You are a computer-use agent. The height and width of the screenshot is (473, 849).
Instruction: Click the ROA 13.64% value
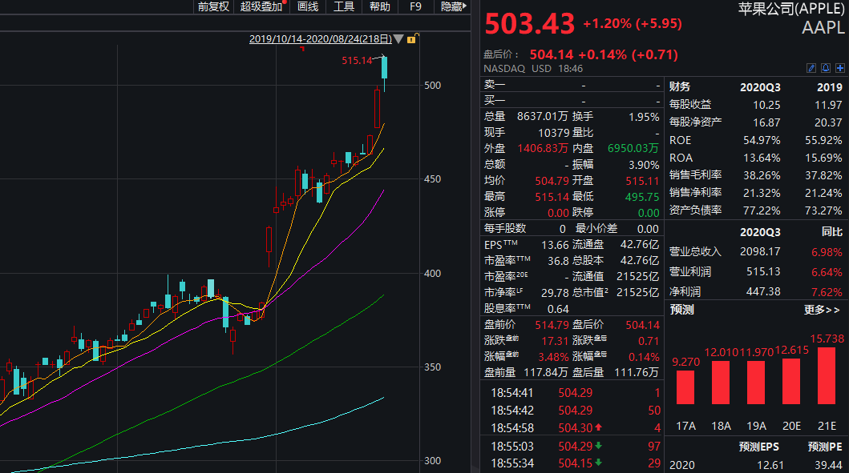coord(762,158)
